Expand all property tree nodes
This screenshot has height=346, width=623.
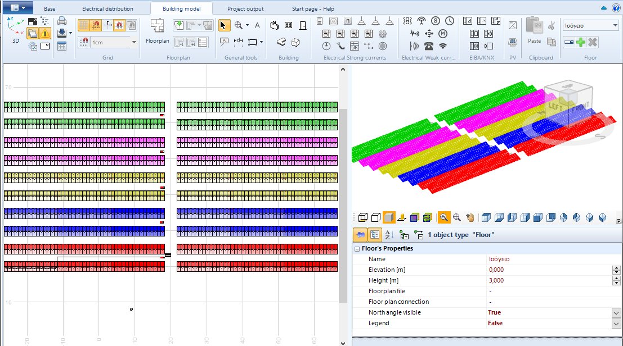pyautogui.click(x=404, y=235)
